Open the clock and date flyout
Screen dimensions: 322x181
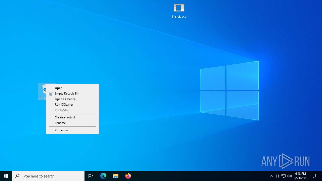click(x=301, y=176)
